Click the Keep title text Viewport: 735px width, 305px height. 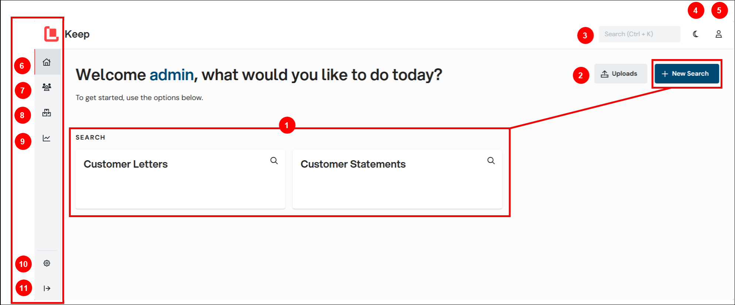78,34
